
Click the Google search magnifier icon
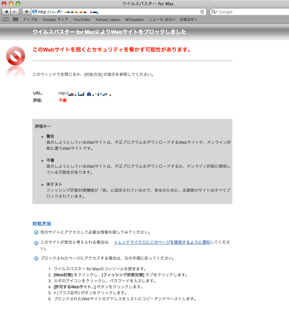pyautogui.click(x=214, y=12)
